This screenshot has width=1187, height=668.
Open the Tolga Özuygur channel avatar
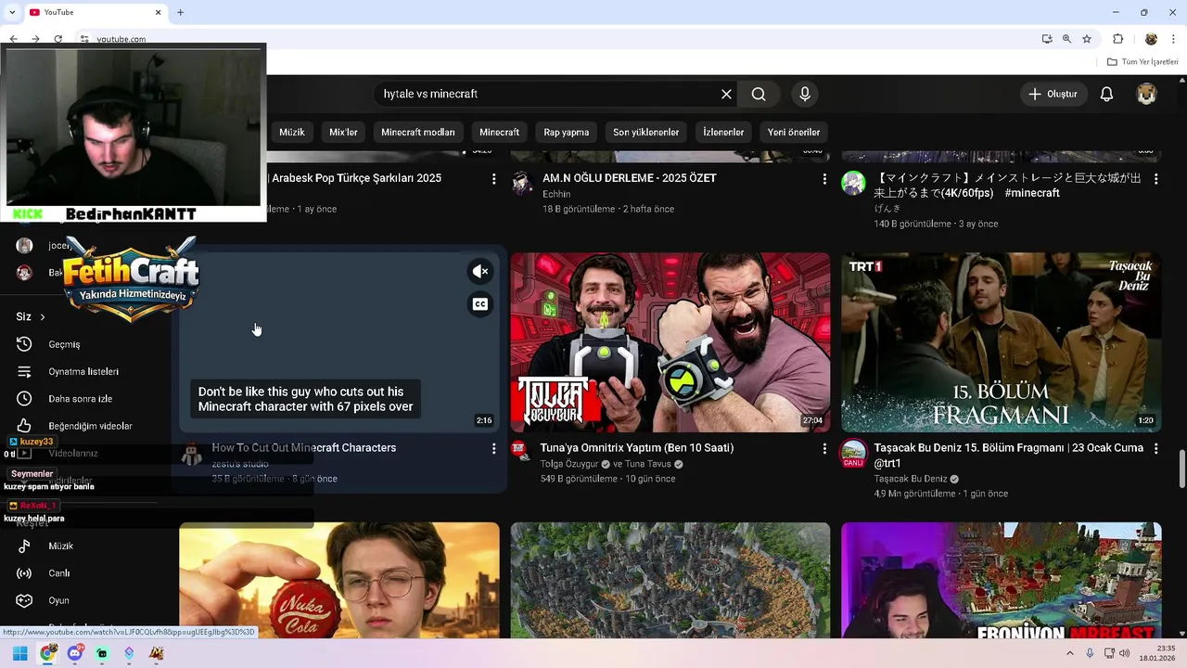[x=521, y=452]
